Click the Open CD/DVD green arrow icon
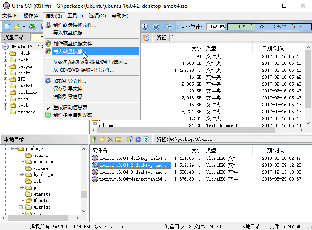Screen dimensions: 312x230 point(32,27)
